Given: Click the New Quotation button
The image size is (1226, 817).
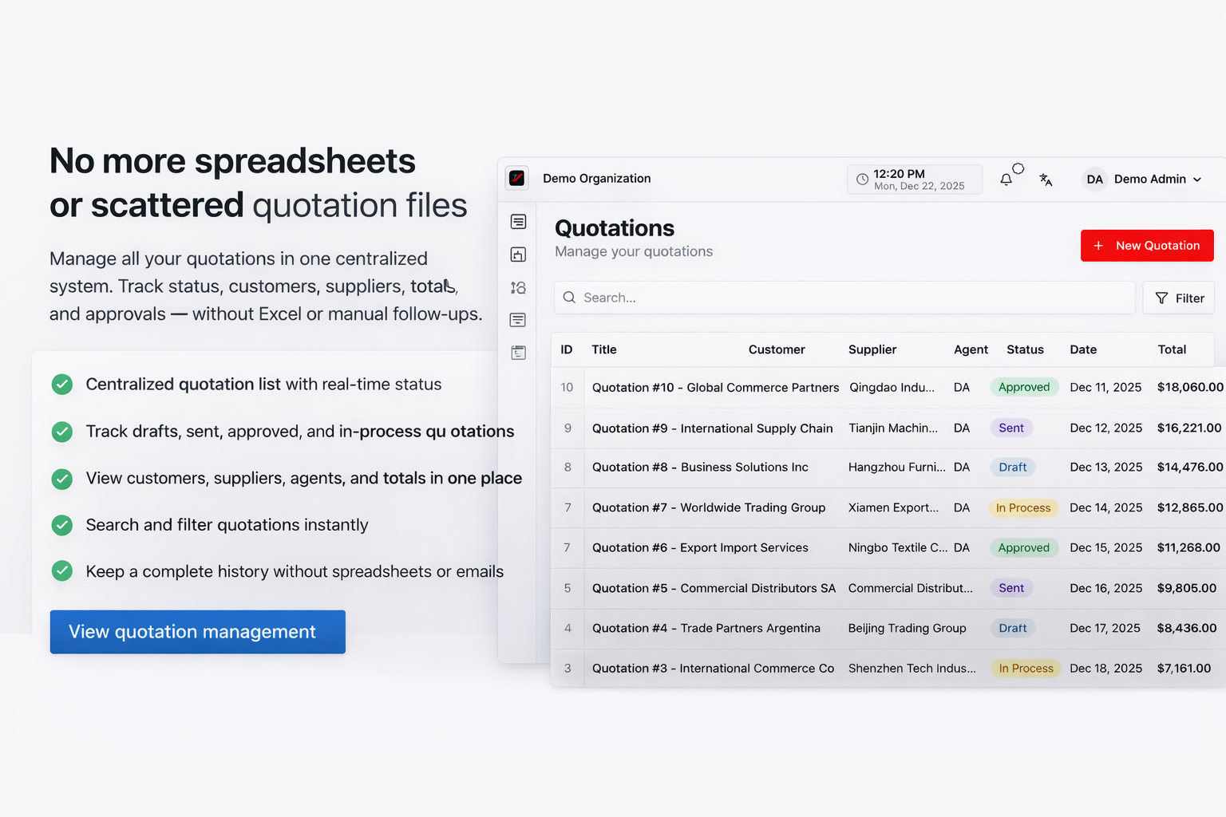Looking at the screenshot, I should click(1147, 246).
